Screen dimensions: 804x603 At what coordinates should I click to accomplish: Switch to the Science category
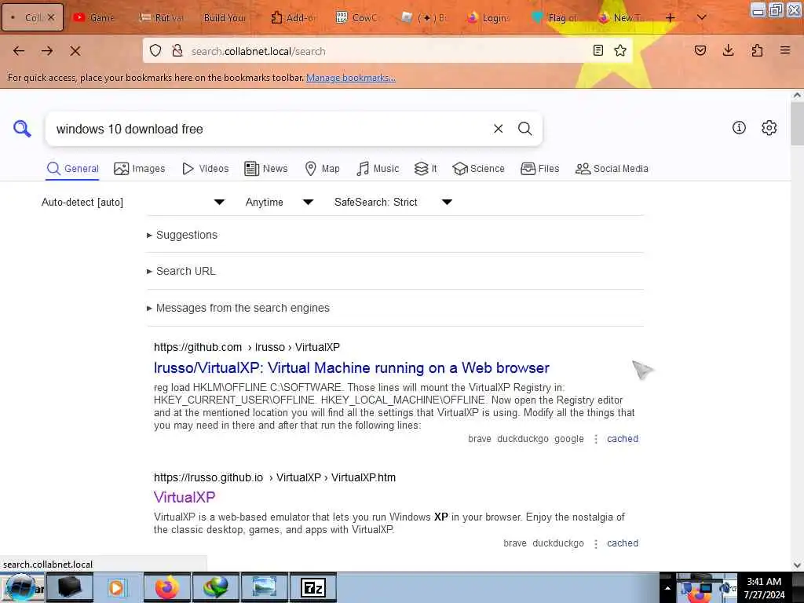click(x=478, y=169)
